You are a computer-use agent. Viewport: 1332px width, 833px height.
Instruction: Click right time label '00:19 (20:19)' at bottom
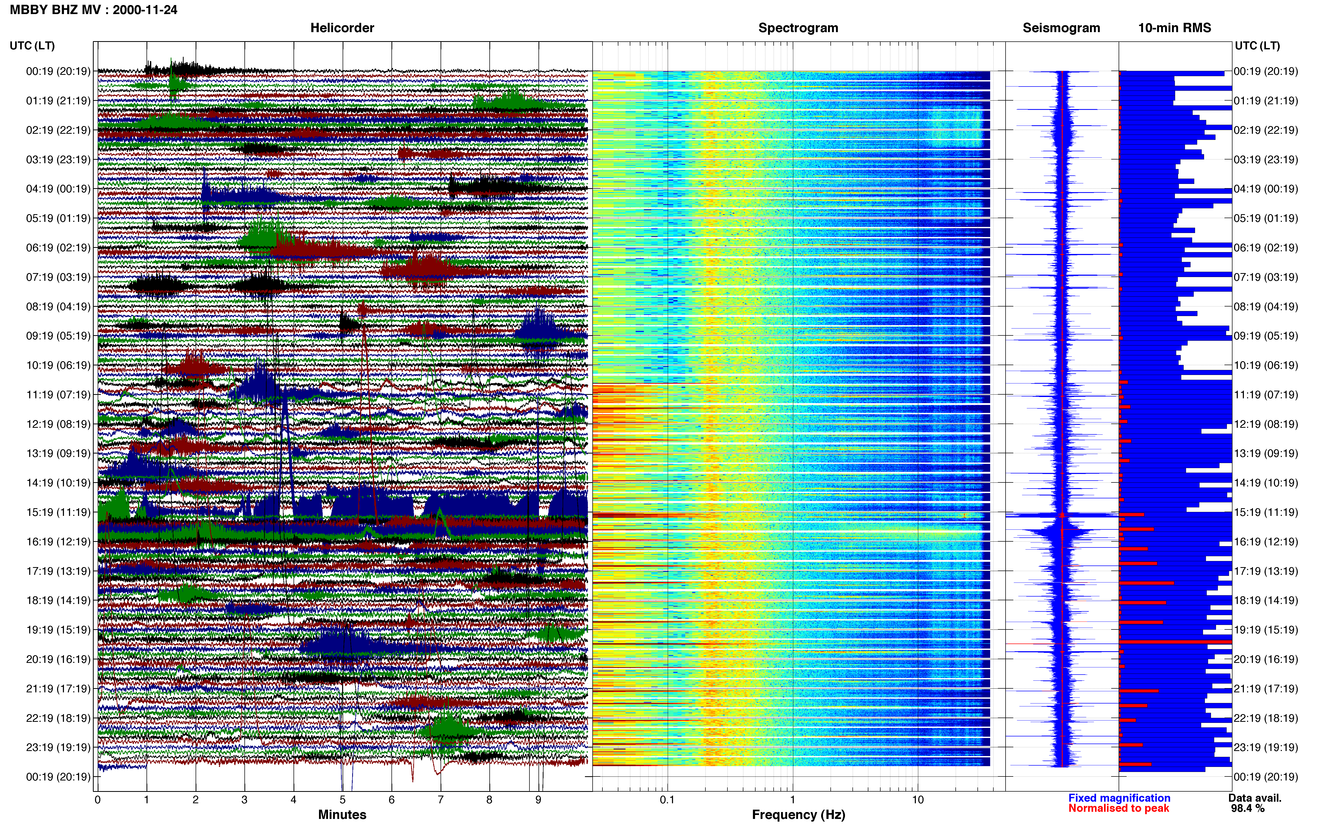coord(1266,777)
